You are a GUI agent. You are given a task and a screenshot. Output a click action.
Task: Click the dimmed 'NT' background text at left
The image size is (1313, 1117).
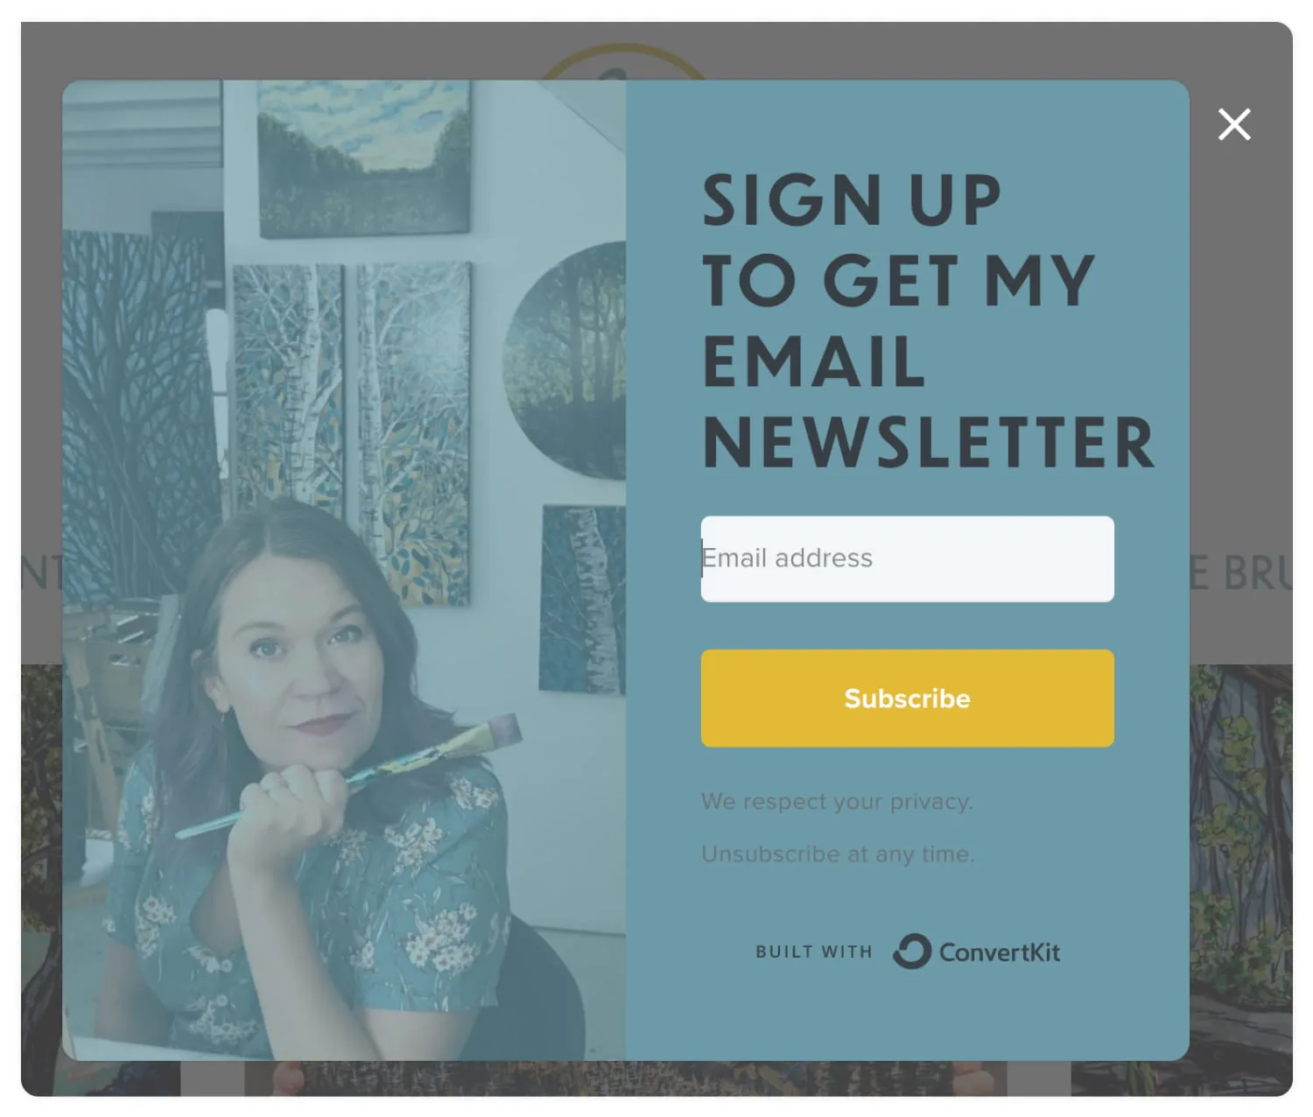click(x=42, y=573)
